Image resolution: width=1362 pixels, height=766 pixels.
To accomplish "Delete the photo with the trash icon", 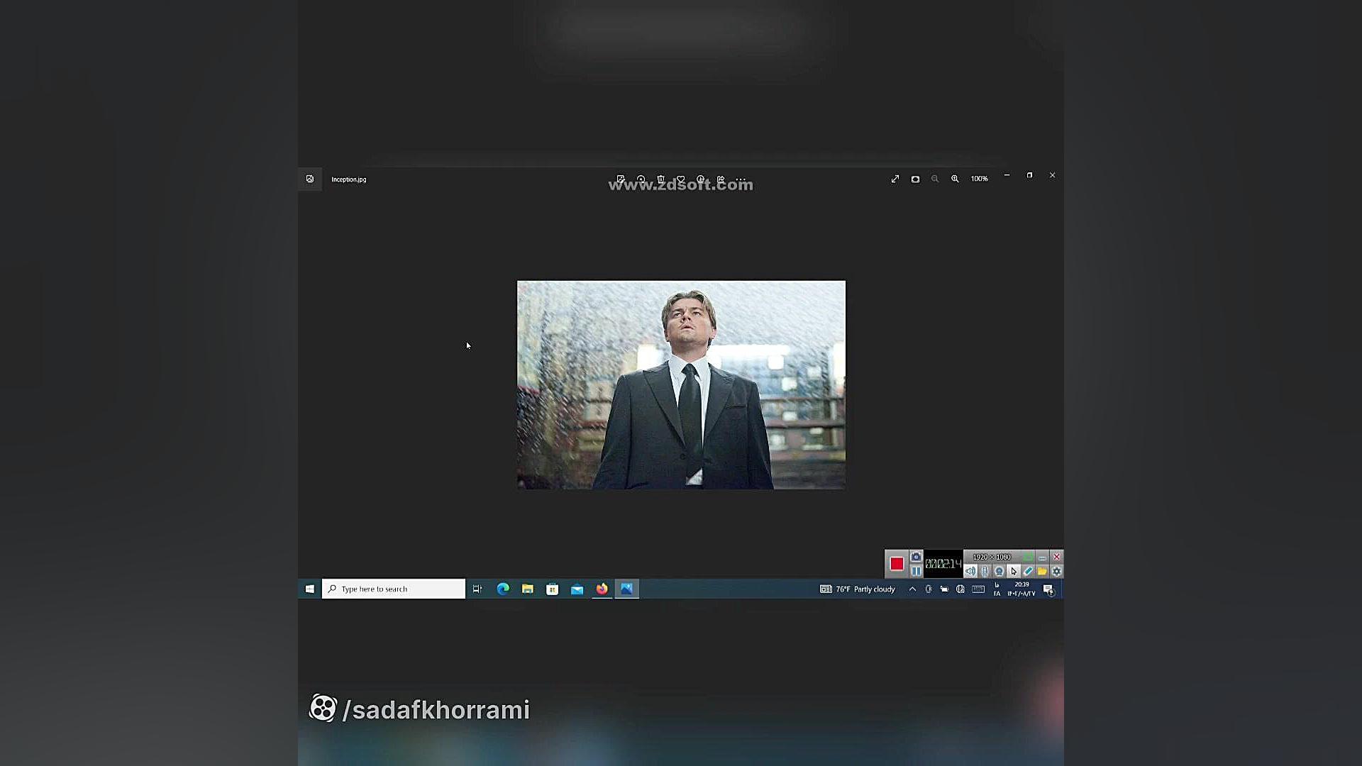I will click(660, 179).
